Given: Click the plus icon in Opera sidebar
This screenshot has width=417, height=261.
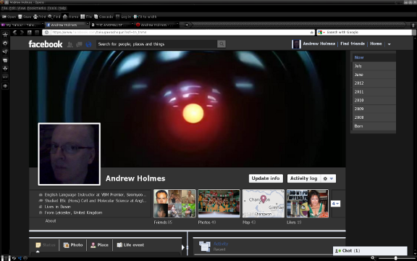Looking at the screenshot, I should pos(5,86).
